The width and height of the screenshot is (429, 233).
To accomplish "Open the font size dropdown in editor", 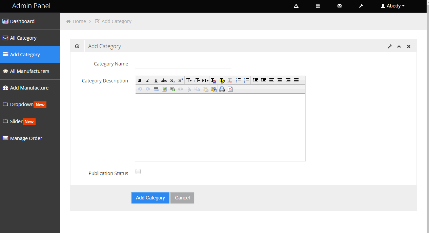I will pos(197,80).
